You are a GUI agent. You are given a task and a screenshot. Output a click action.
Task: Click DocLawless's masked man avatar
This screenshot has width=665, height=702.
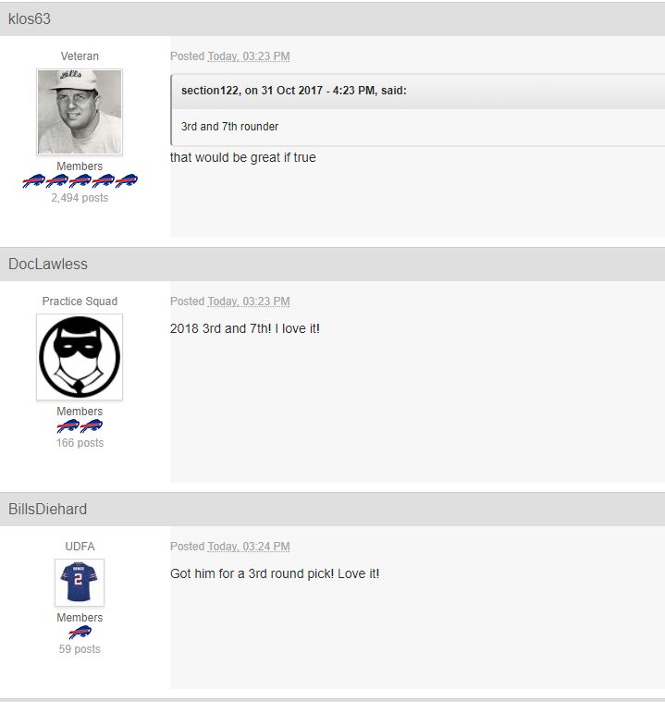pyautogui.click(x=80, y=357)
